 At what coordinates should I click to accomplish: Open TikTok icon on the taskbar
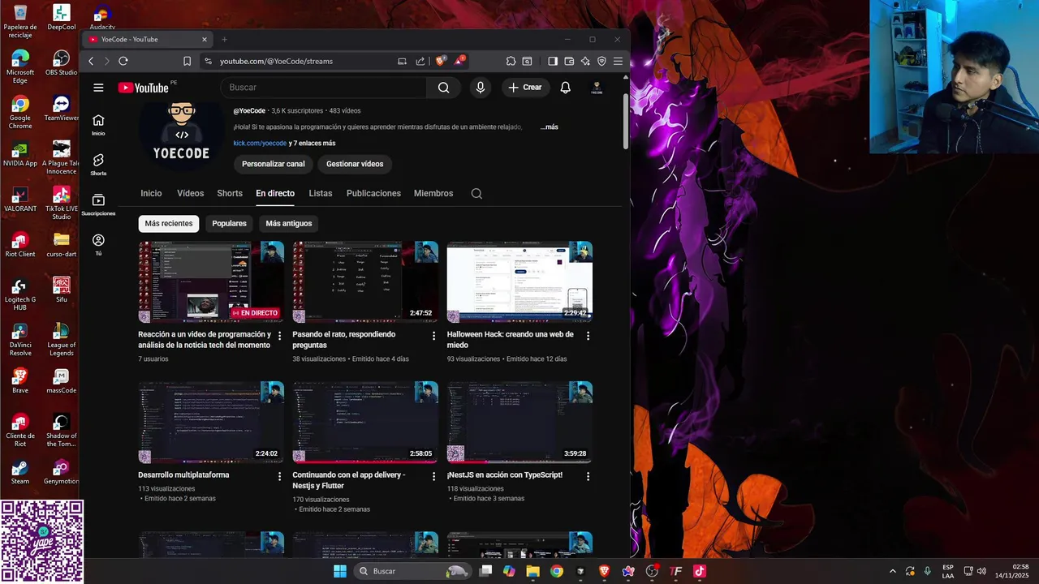click(x=700, y=571)
